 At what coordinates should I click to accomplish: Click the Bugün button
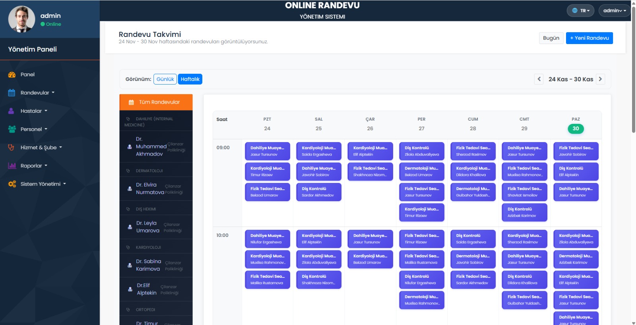tap(551, 38)
